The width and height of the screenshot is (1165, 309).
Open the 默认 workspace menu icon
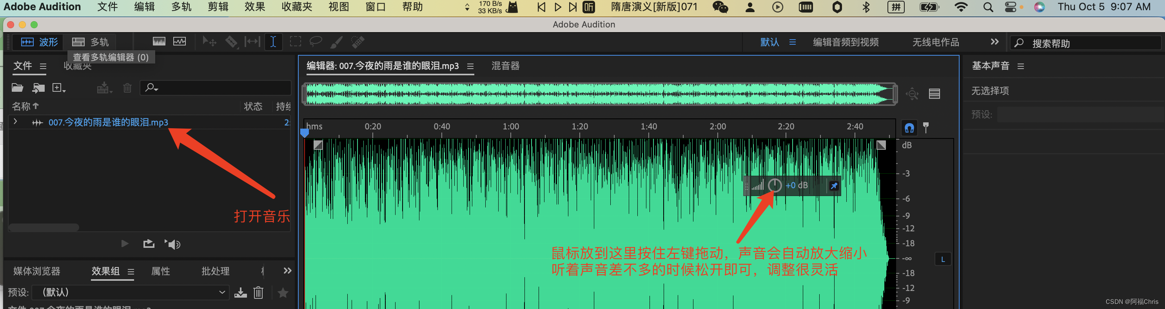(x=792, y=42)
